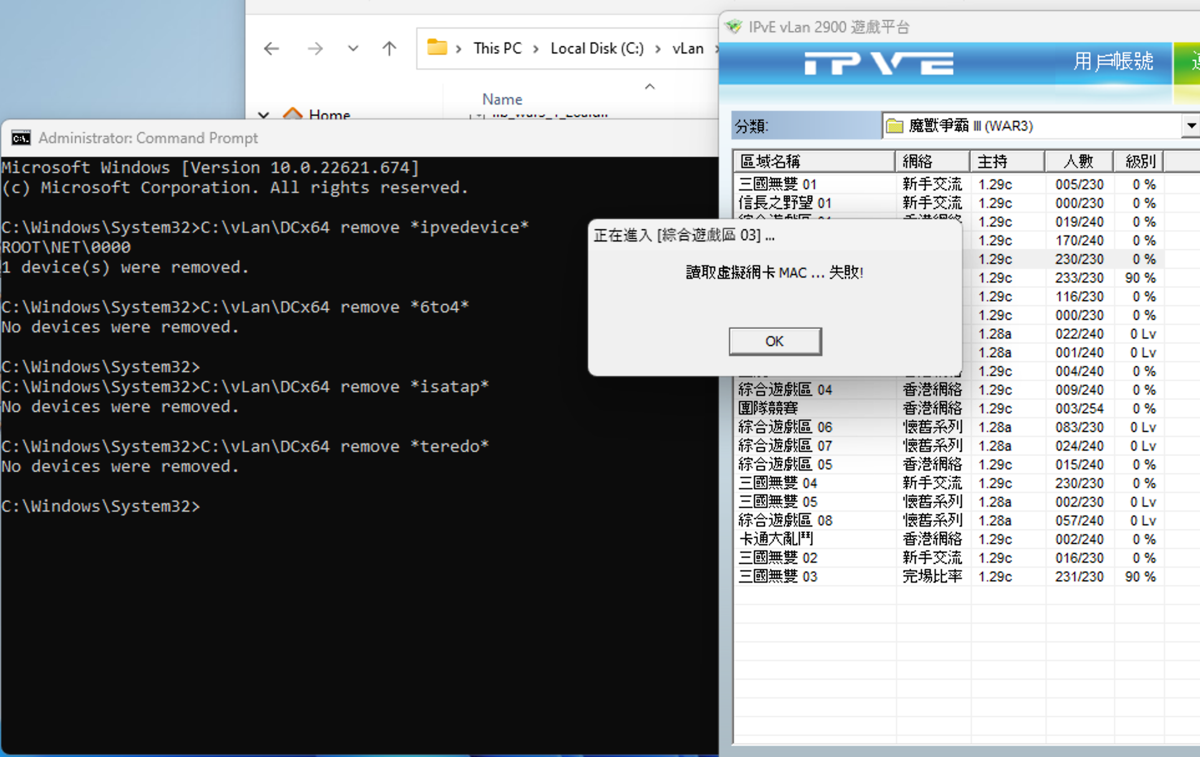Image resolution: width=1200 pixels, height=757 pixels.
Task: Click the File Explorer back arrow
Action: coord(272,49)
